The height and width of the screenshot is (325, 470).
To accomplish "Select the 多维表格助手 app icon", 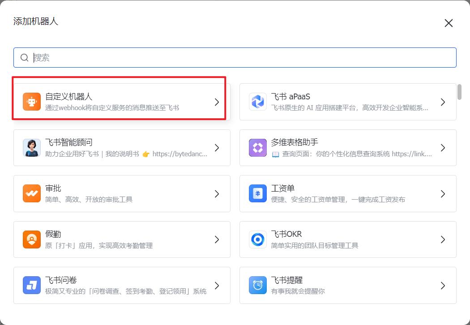I will click(258, 148).
